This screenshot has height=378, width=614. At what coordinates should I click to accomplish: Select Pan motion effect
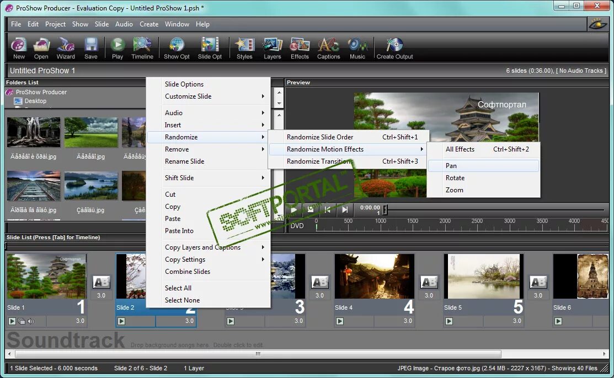coord(484,165)
